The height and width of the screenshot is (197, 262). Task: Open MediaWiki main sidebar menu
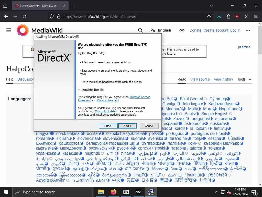pos(9,30)
